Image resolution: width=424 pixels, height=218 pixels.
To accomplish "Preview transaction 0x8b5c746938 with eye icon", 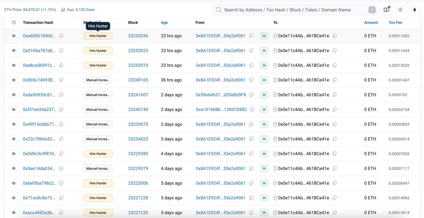I will tap(14, 80).
